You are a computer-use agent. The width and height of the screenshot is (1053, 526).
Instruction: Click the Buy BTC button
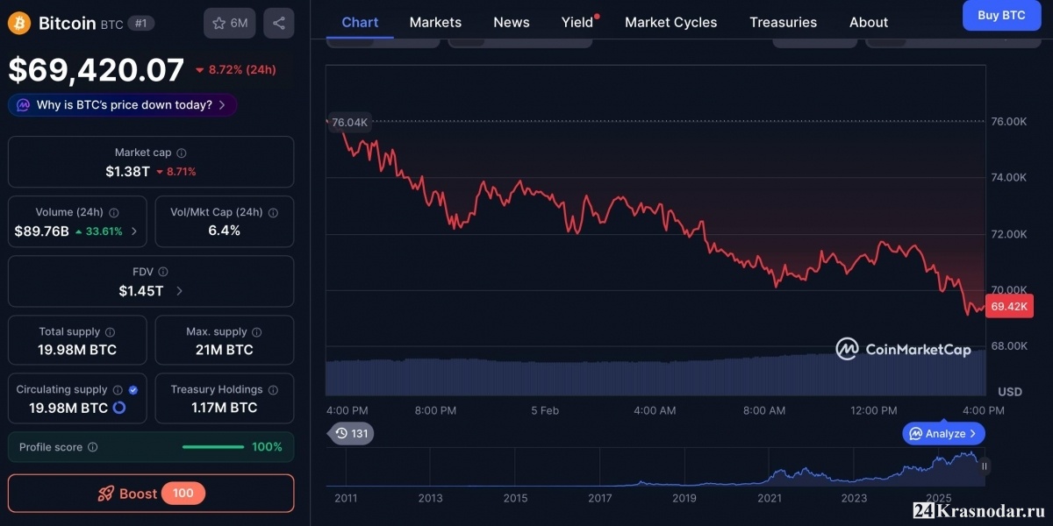pos(1001,15)
